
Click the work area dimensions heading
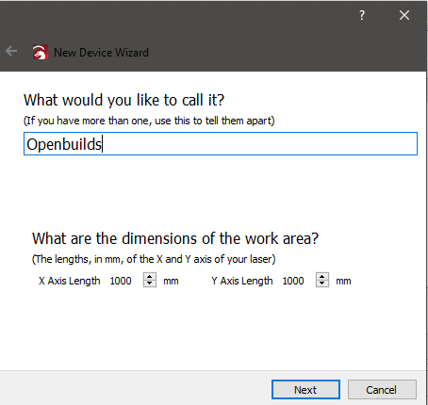tap(175, 238)
